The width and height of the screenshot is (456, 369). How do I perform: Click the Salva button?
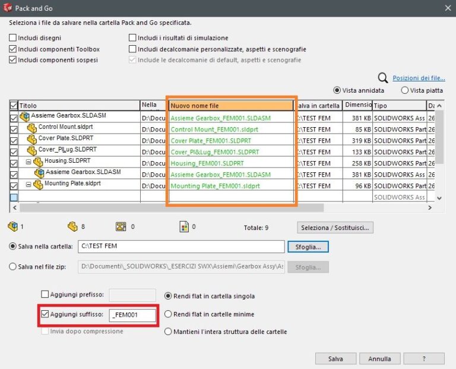pos(335,359)
